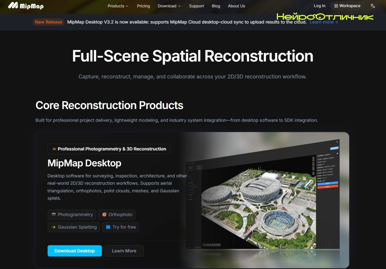Click the Professional Photogrammetry & 3D Reconstruction badge

click(x=109, y=149)
